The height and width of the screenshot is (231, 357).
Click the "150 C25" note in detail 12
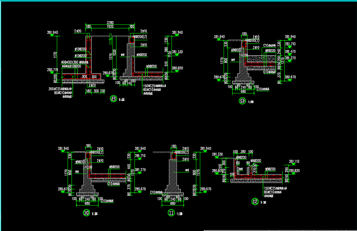pyautogui.click(x=275, y=188)
